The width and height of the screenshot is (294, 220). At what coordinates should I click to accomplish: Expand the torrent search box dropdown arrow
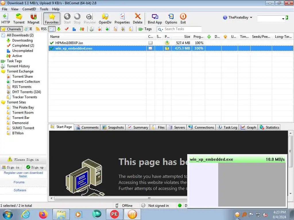(283, 19)
